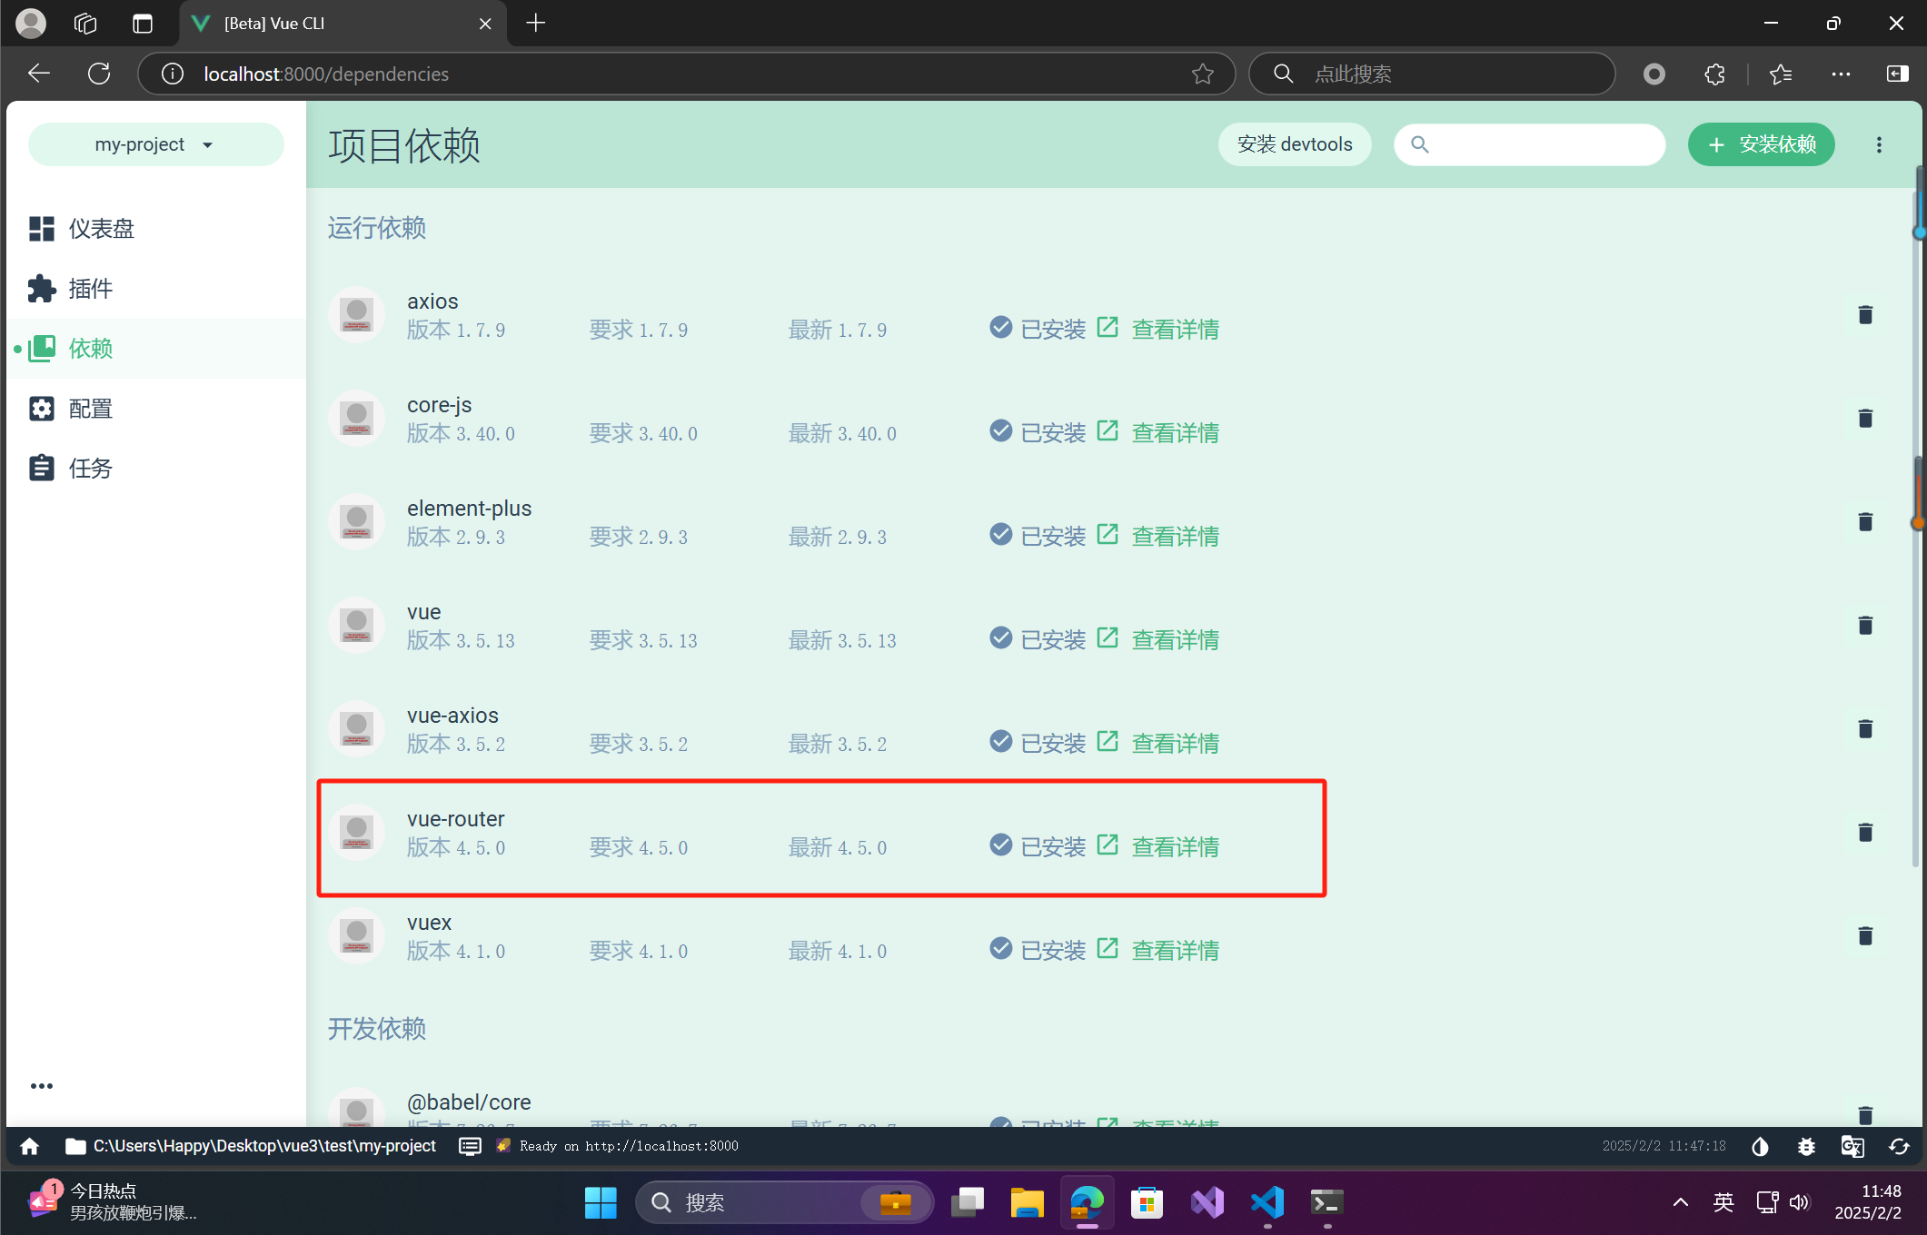Image resolution: width=1927 pixels, height=1235 pixels.
Task: Open the 插件 plugins panel in sidebar
Action: [x=90, y=288]
